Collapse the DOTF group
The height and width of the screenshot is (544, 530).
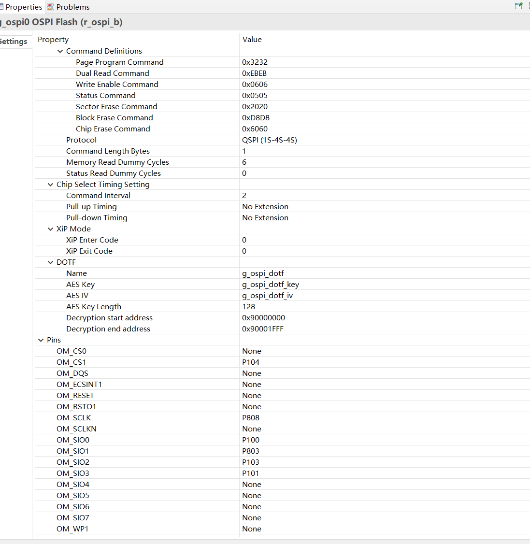pyautogui.click(x=50, y=262)
